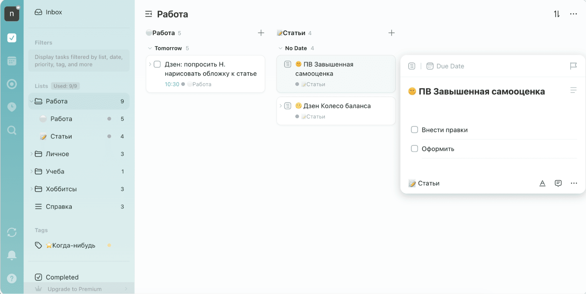
Task: Click the sort icon in top right
Action: [557, 14]
